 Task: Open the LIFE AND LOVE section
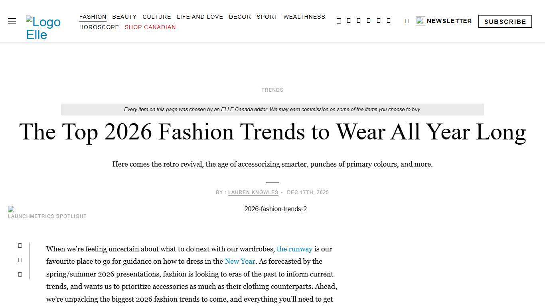point(200,17)
